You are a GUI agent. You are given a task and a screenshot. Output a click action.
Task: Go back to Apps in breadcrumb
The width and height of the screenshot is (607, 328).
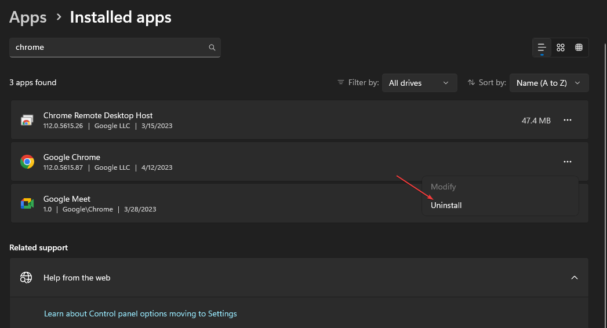[28, 17]
